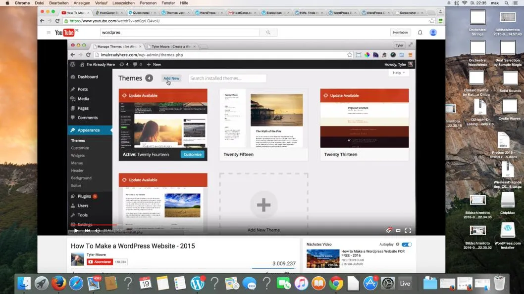The width and height of the screenshot is (524, 294).
Task: Open Launchpad from the Dock
Action: 42,284
